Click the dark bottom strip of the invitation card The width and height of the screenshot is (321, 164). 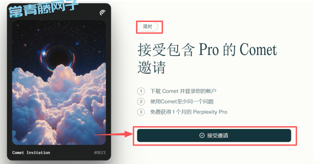pyautogui.click(x=59, y=152)
